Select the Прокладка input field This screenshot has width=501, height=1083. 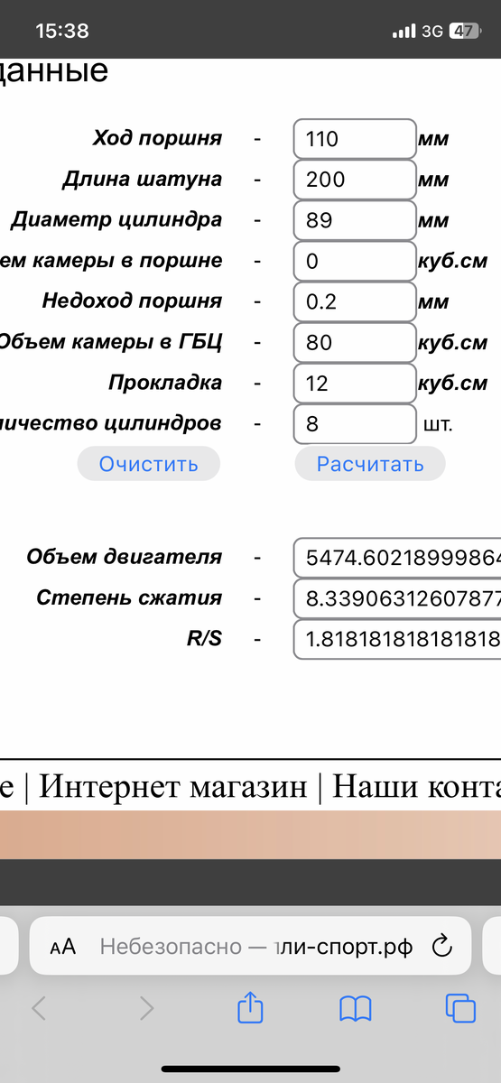coord(355,383)
